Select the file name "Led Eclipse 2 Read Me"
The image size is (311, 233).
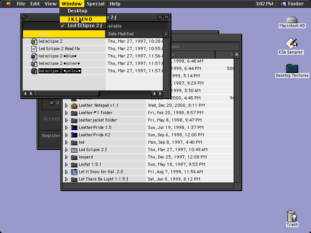(59, 49)
